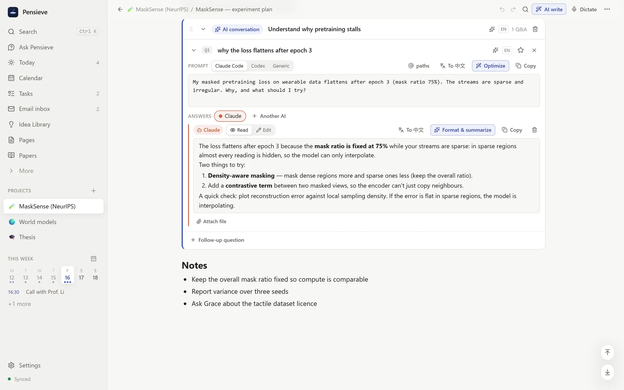Switch answer to Edit mode
This screenshot has height=390, width=624.
tap(264, 130)
